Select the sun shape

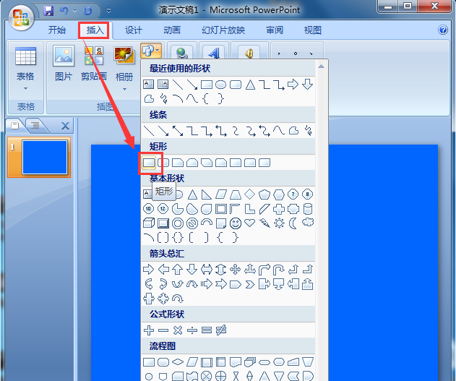[x=279, y=223]
